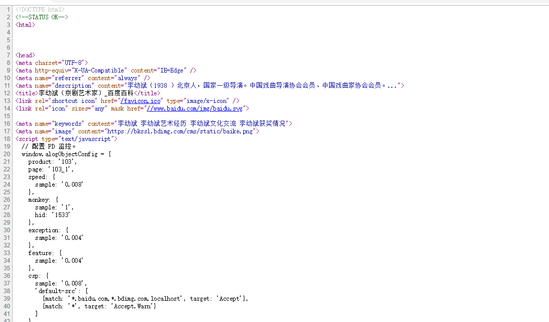This screenshot has height=322, width=549.
Task: Click sample: '0.008' on line 37
Action: [x=61, y=283]
